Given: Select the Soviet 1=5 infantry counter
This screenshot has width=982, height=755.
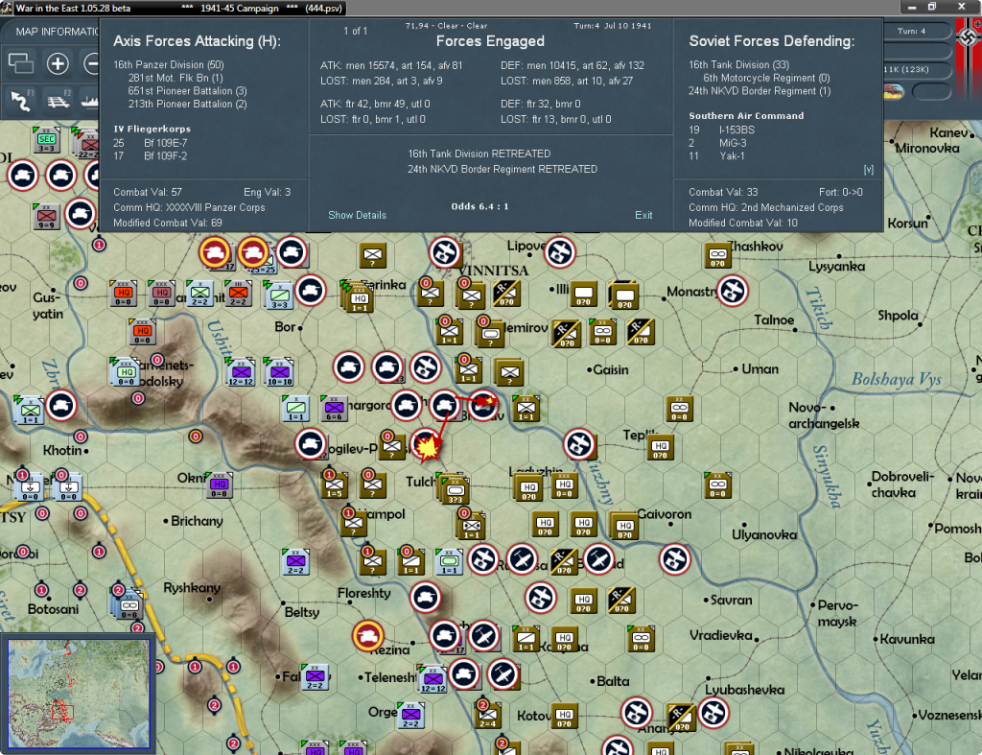Looking at the screenshot, I should 335,484.
